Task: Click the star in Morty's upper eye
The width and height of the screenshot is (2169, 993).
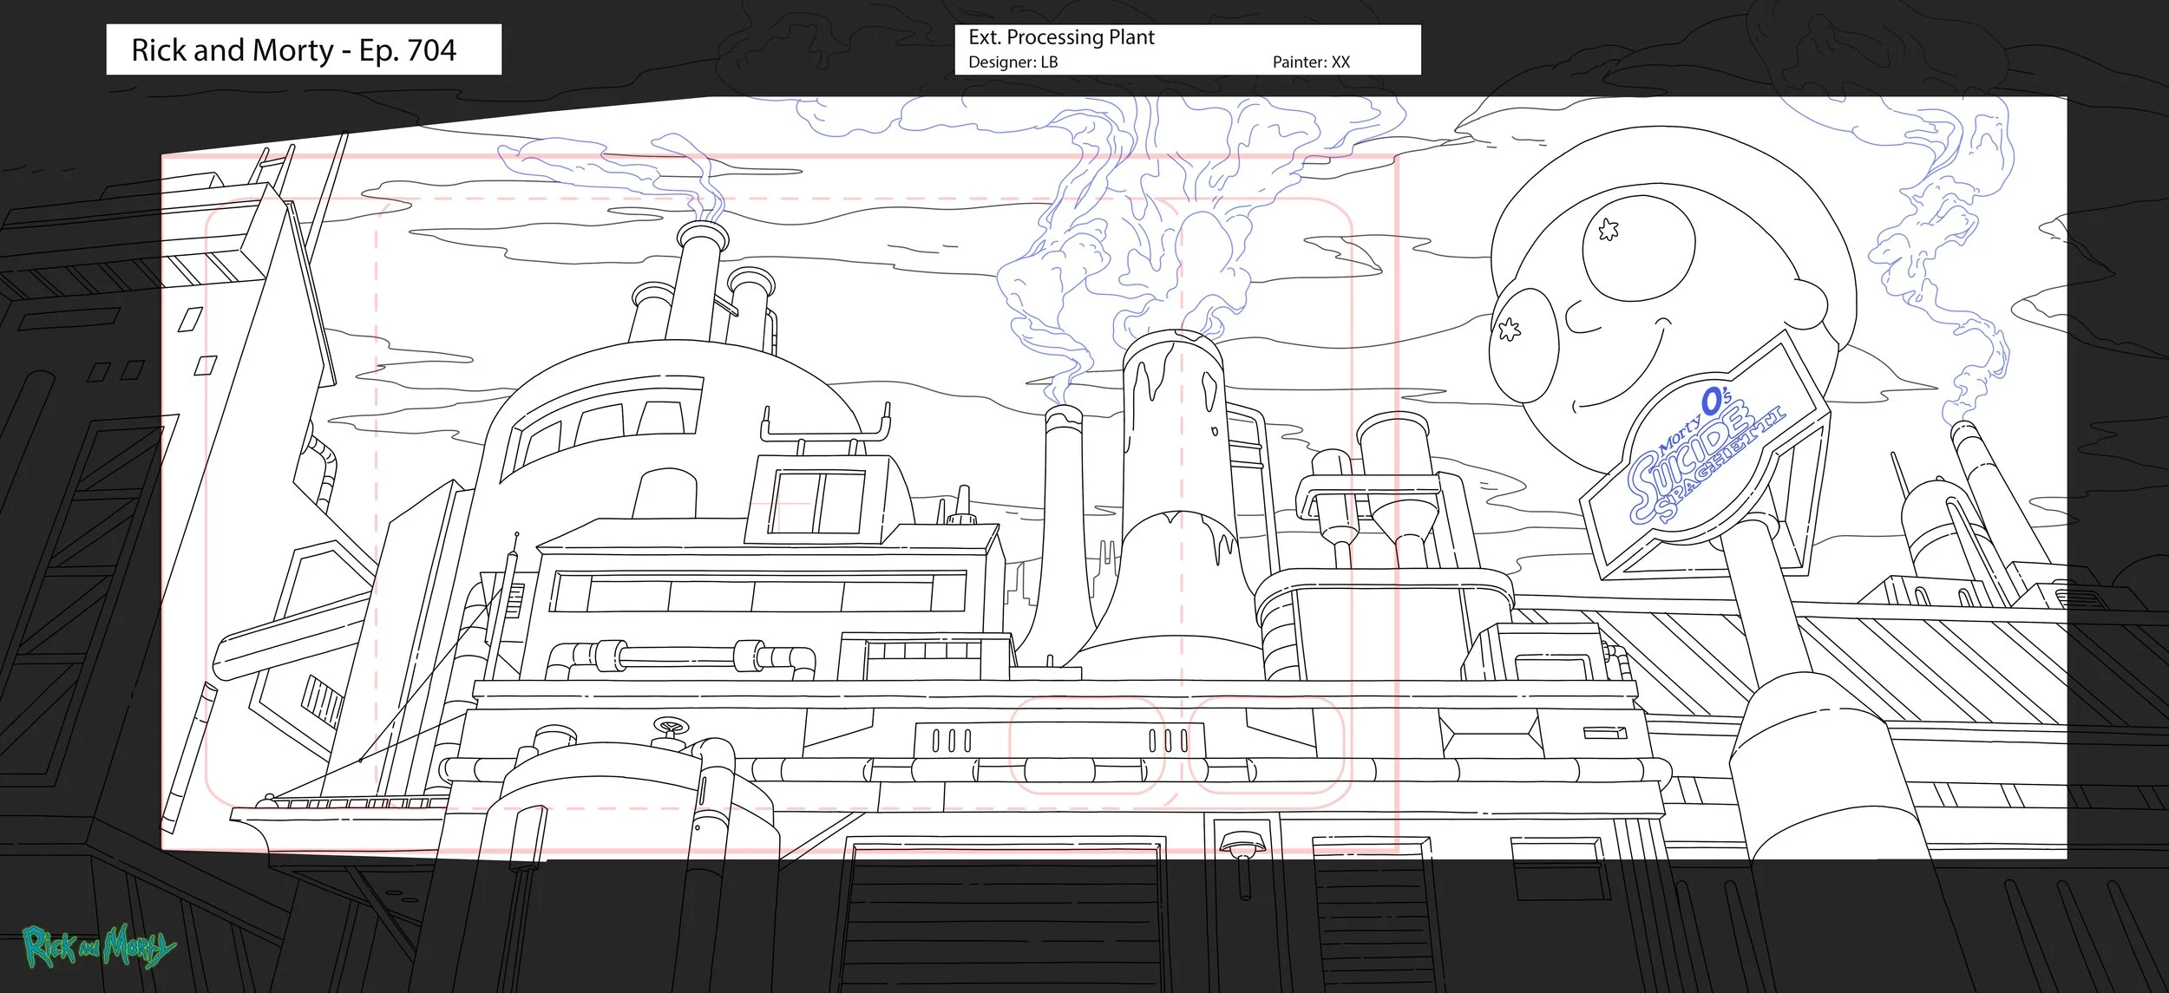Action: pos(1609,230)
